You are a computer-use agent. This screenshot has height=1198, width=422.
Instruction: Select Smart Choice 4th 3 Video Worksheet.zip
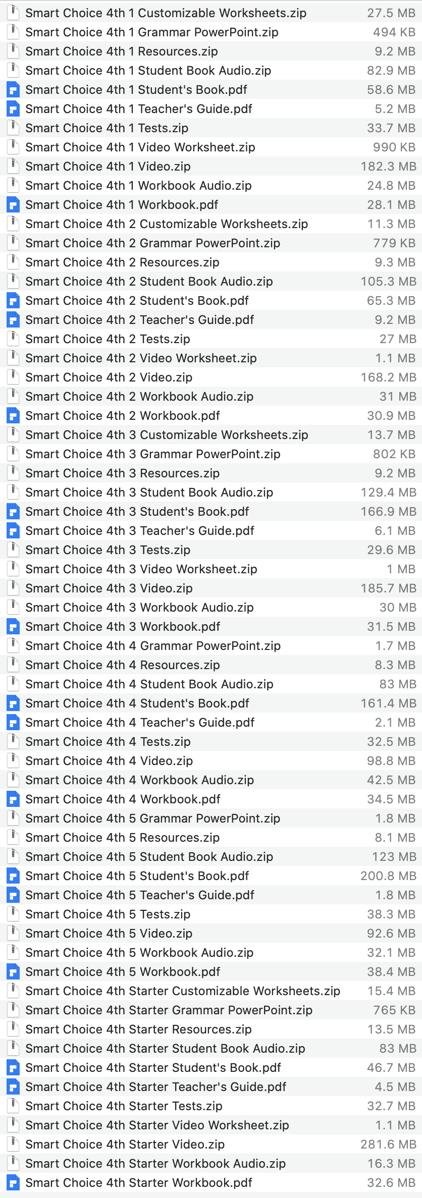point(141,569)
